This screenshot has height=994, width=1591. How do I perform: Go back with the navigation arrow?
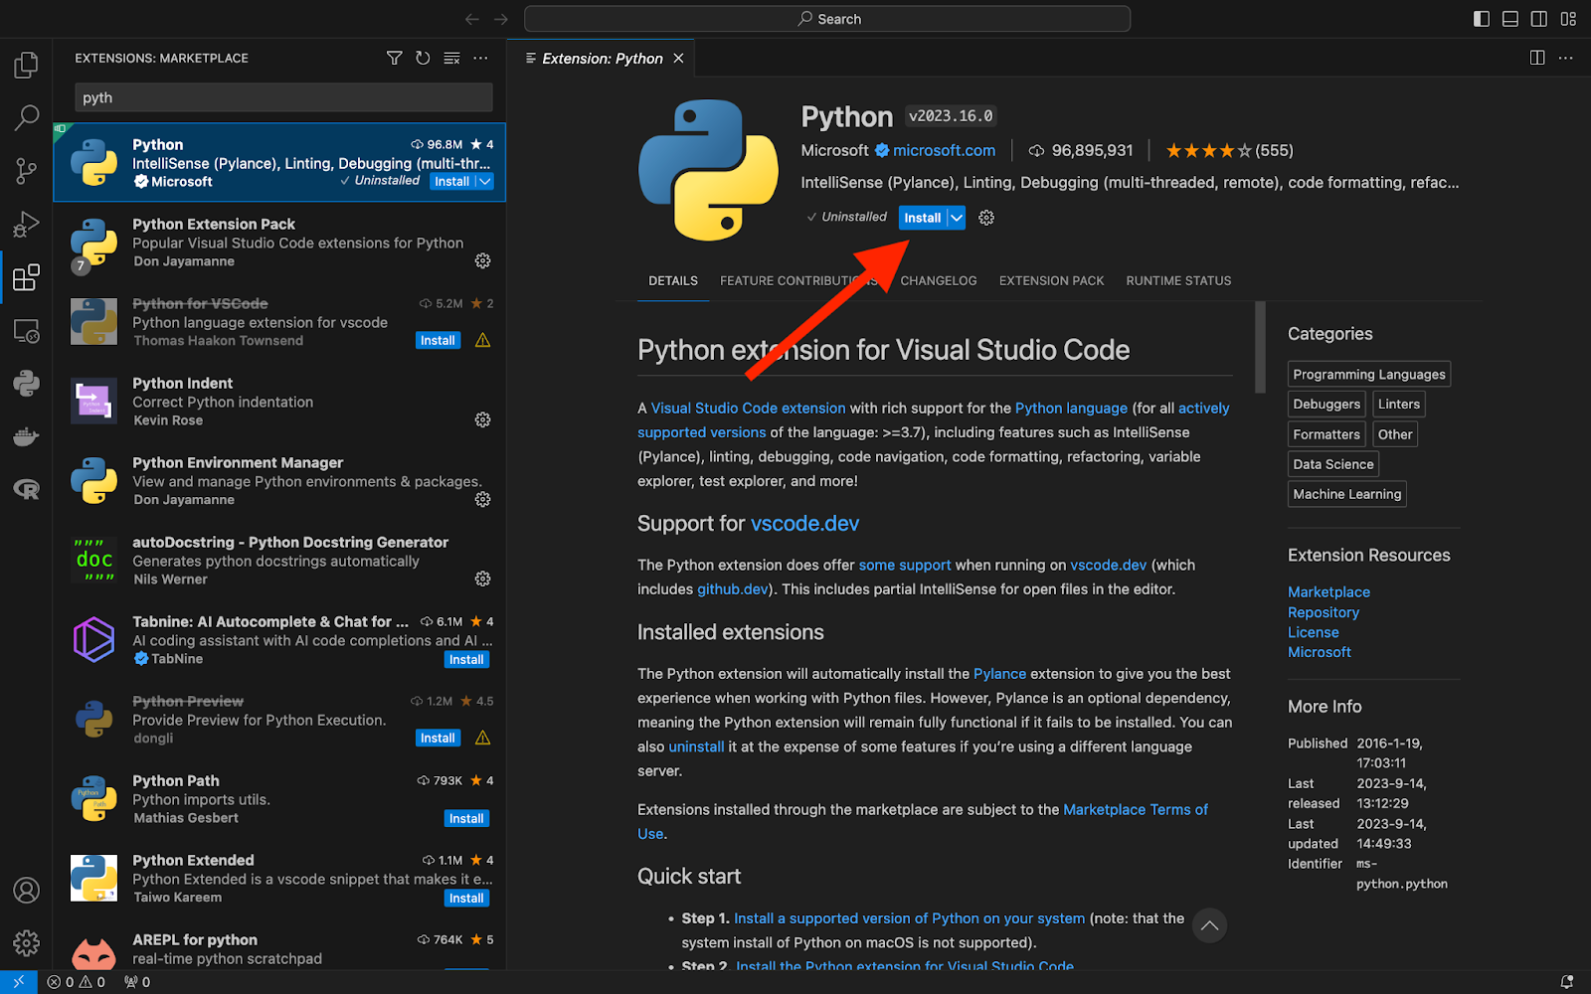point(471,19)
